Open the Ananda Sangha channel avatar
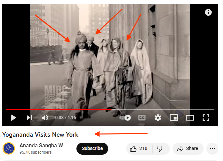The height and width of the screenshot is (161, 223). point(9,148)
